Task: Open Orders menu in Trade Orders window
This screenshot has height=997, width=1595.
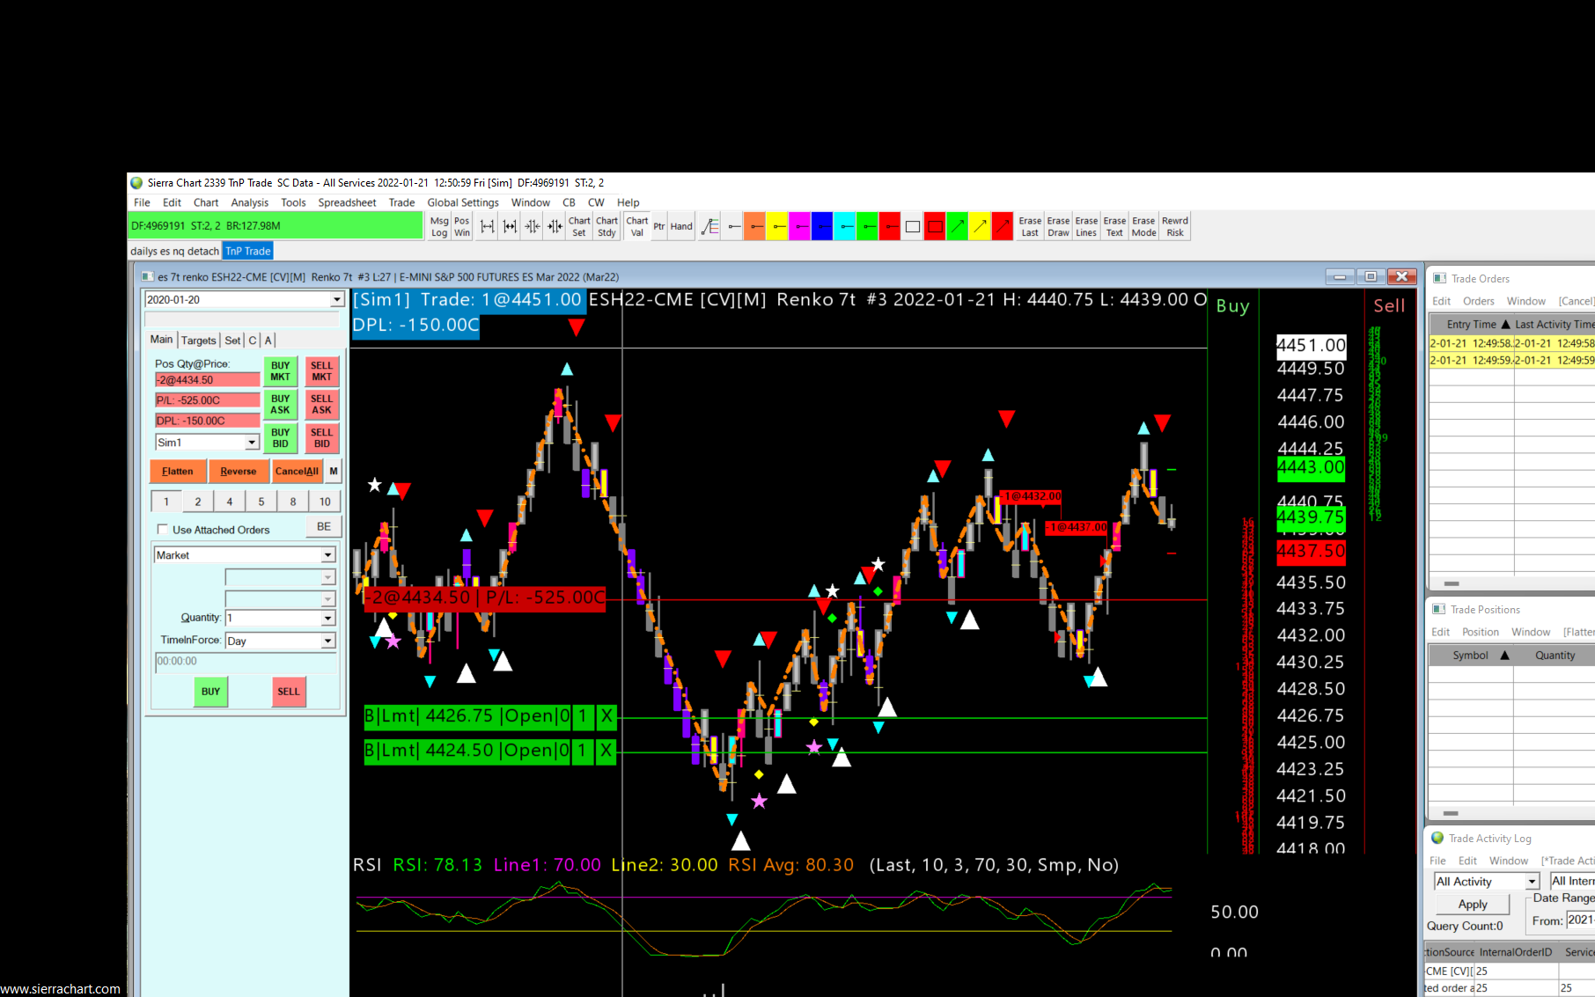Action: tap(1479, 301)
